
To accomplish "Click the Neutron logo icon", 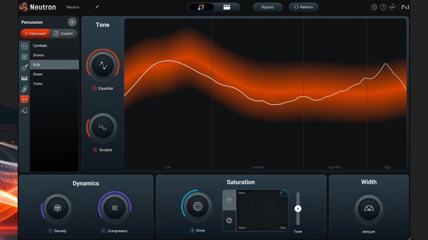I will [x=24, y=7].
